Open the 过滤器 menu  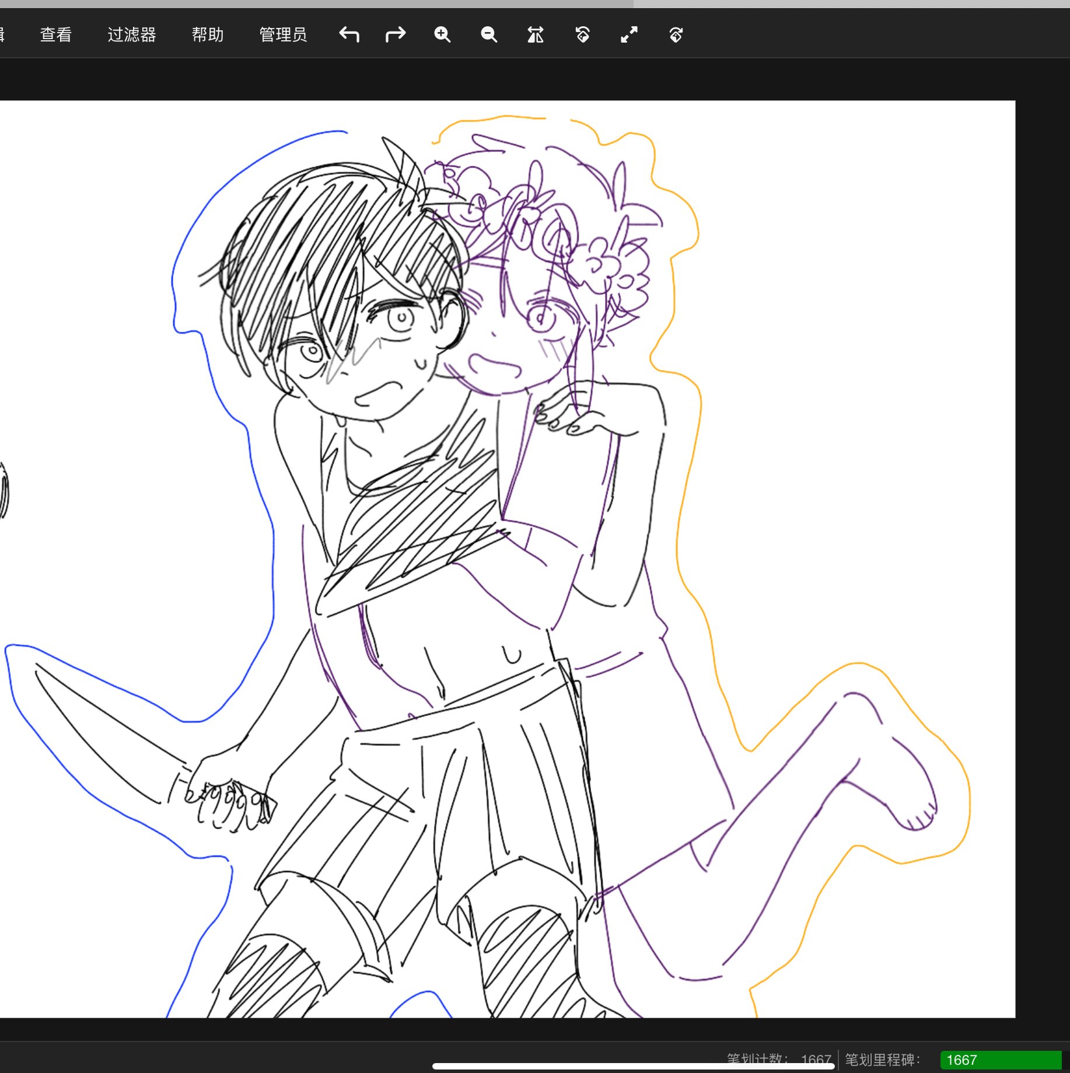[x=132, y=35]
